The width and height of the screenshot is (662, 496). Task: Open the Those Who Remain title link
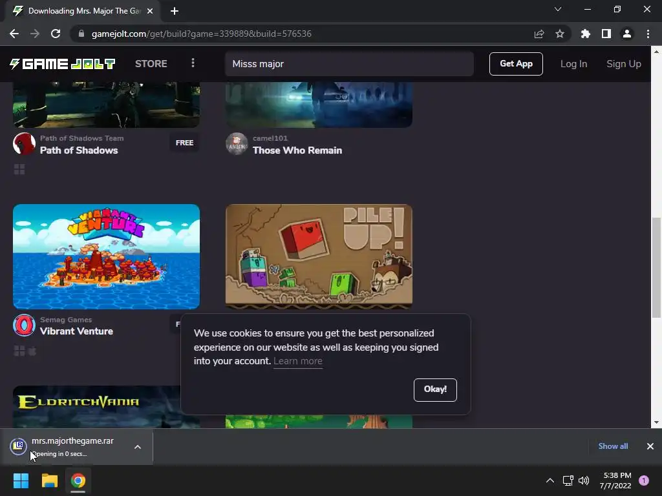297,150
